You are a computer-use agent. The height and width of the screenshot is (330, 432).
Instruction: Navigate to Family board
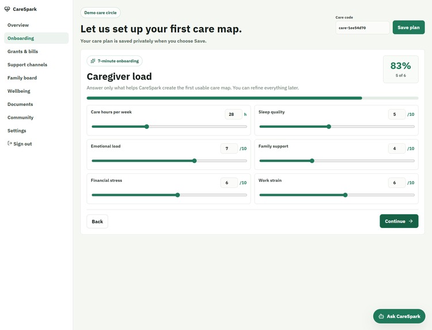(36, 78)
